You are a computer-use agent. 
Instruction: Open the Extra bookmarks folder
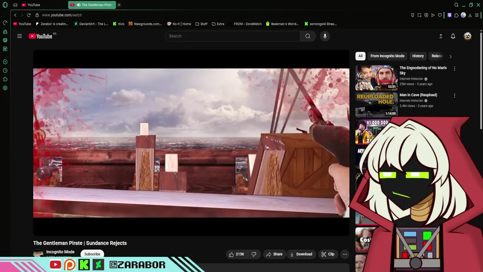218,24
